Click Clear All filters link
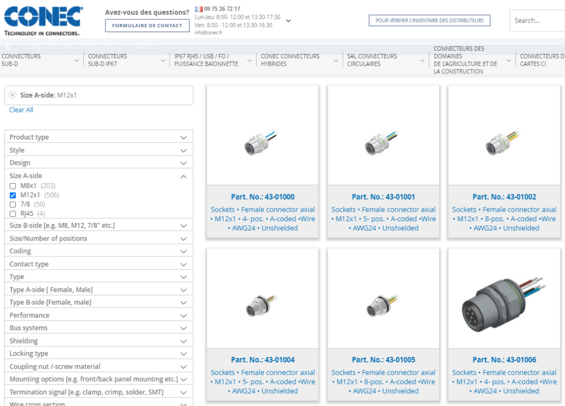The width and height of the screenshot is (565, 406). coord(21,110)
